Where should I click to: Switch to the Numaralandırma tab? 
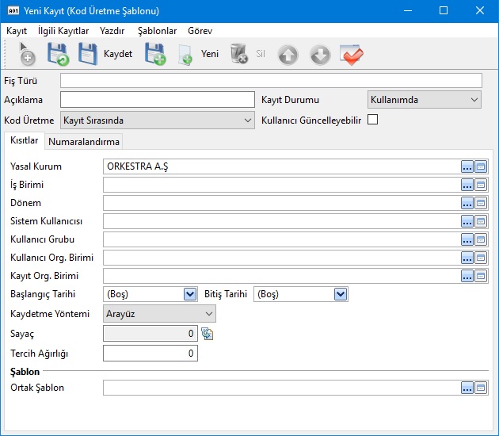pyautogui.click(x=84, y=141)
